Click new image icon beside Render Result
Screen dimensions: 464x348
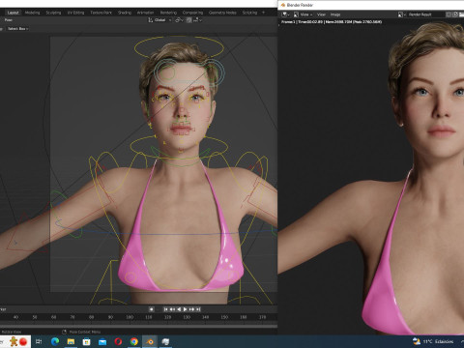[455, 14]
